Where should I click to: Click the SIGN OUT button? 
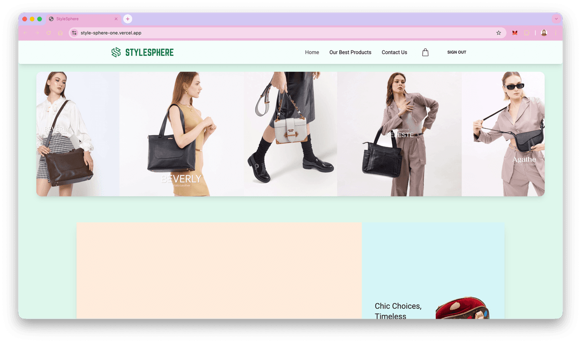point(457,52)
